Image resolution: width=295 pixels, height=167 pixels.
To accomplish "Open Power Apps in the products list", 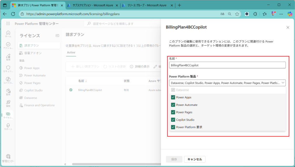I will pos(32,68).
